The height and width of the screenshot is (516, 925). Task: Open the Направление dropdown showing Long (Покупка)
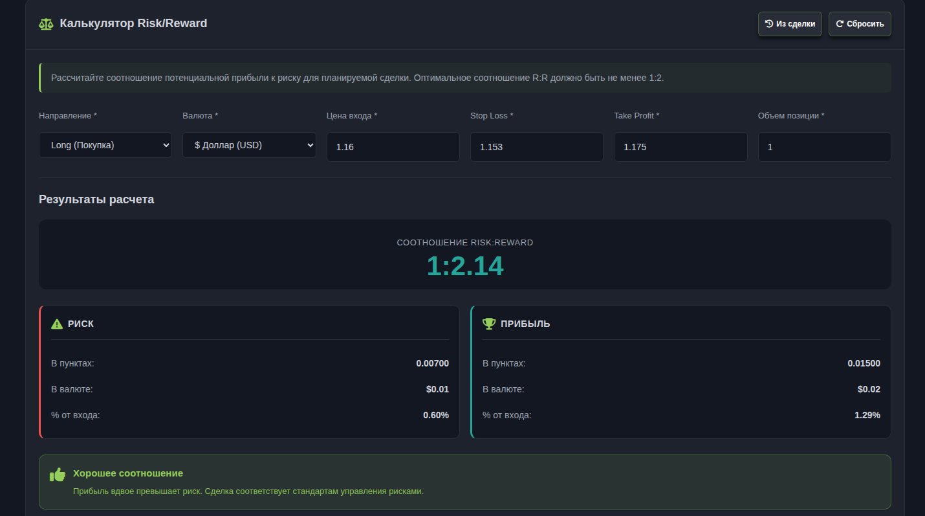[x=105, y=146]
